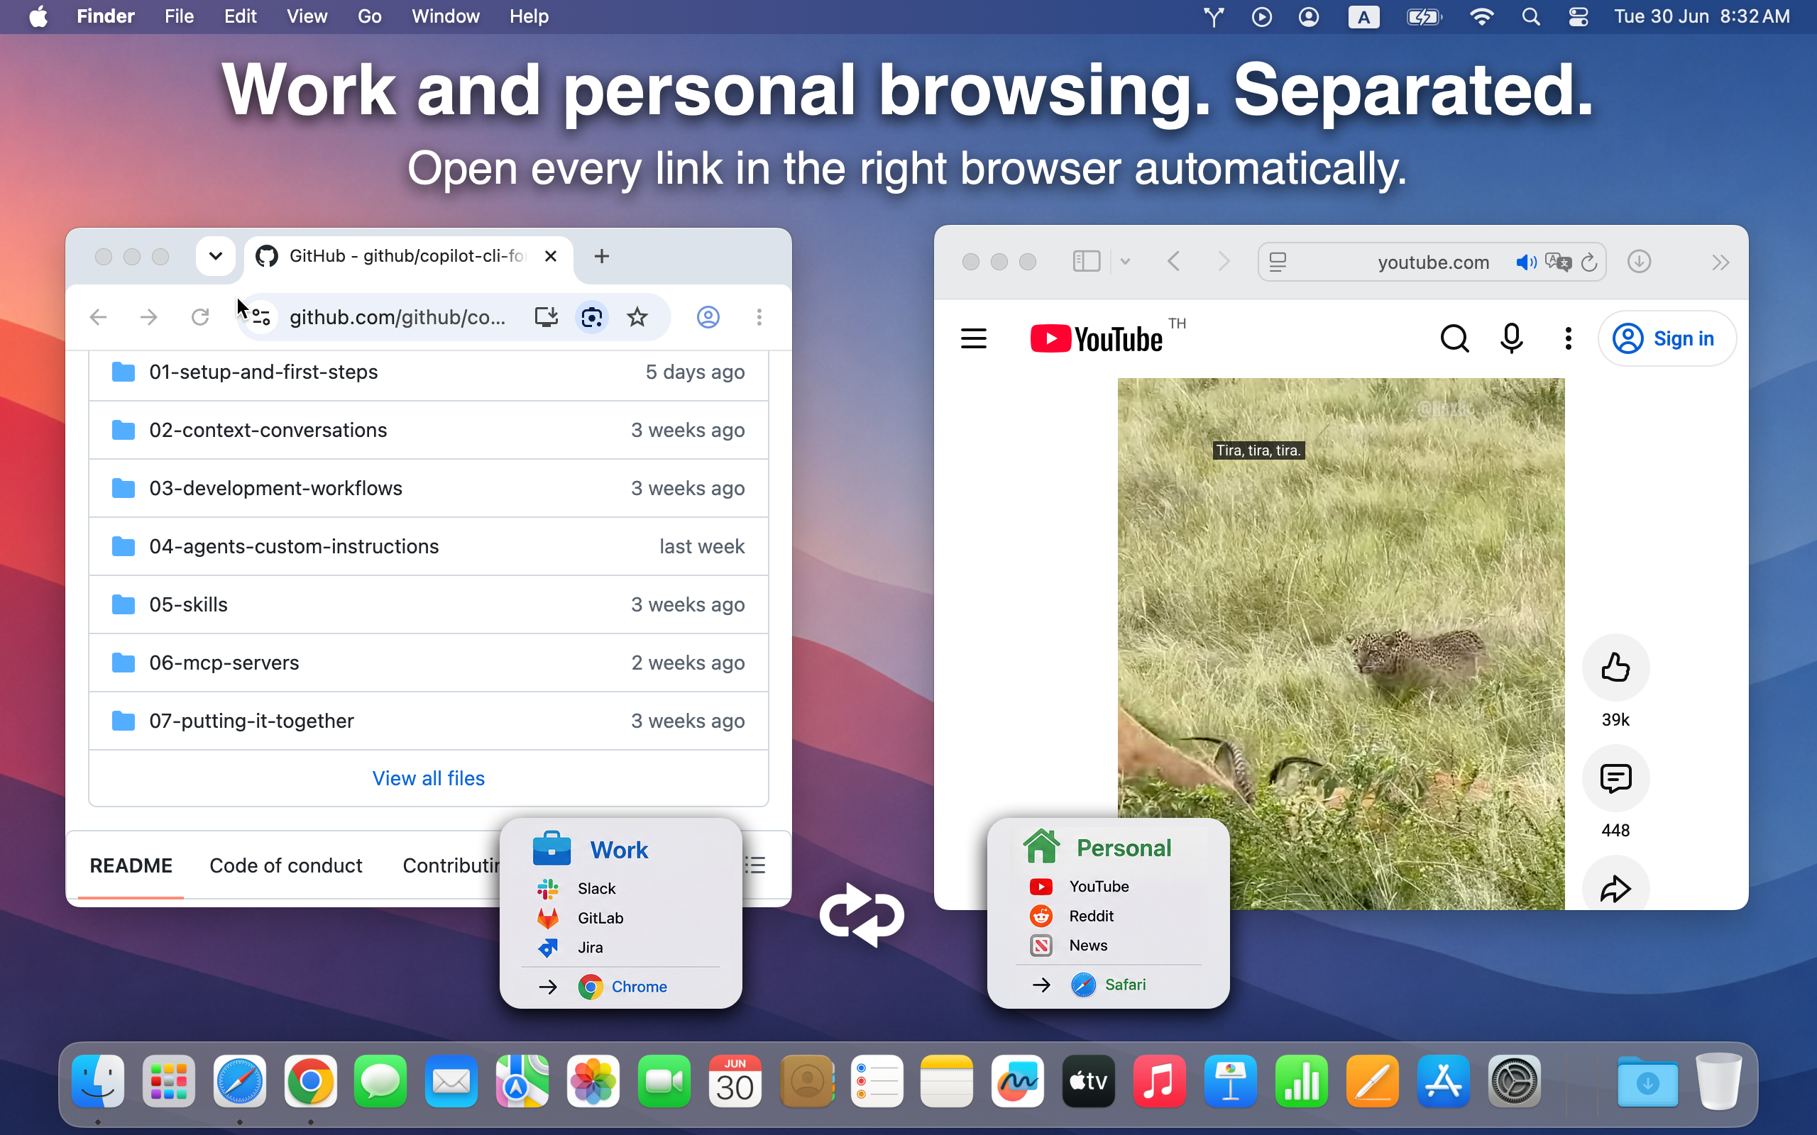Launch Safari from the Dock

[x=239, y=1082]
